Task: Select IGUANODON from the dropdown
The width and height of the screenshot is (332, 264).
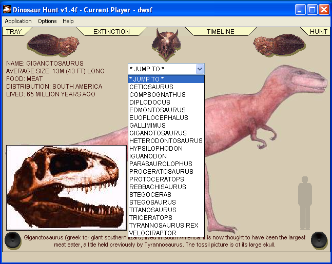Action: 166,156
